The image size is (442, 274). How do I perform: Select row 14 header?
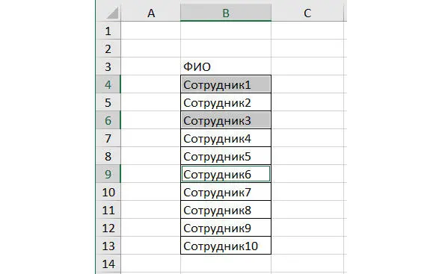[x=108, y=264]
